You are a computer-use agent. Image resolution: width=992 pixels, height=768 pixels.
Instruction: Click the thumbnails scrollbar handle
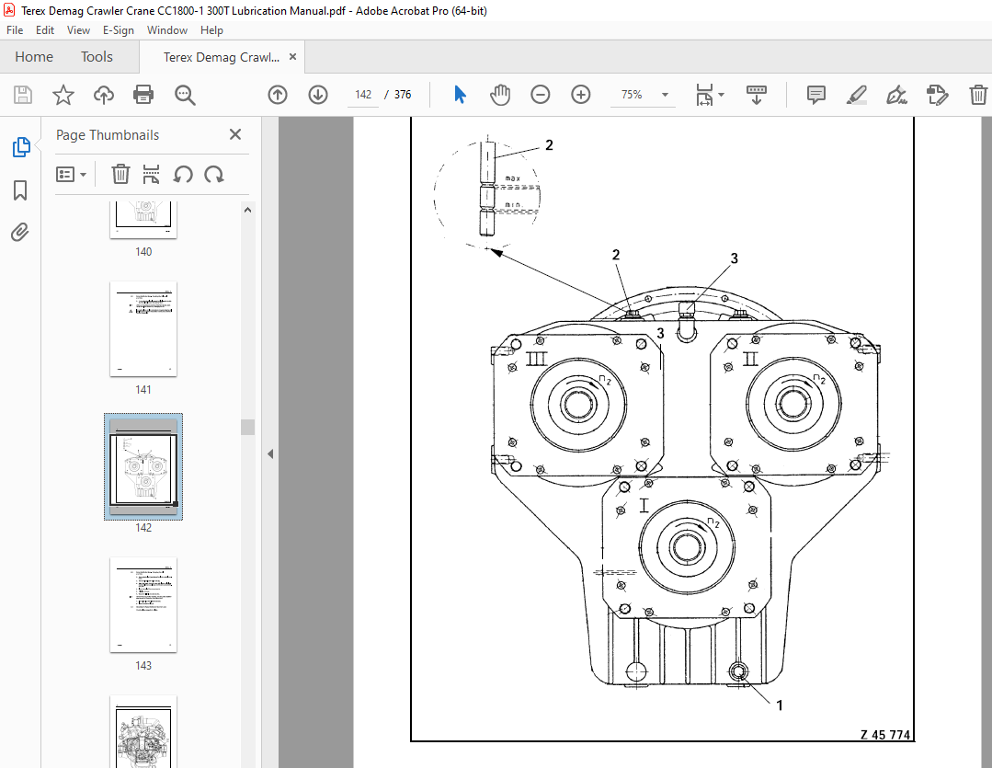point(248,427)
